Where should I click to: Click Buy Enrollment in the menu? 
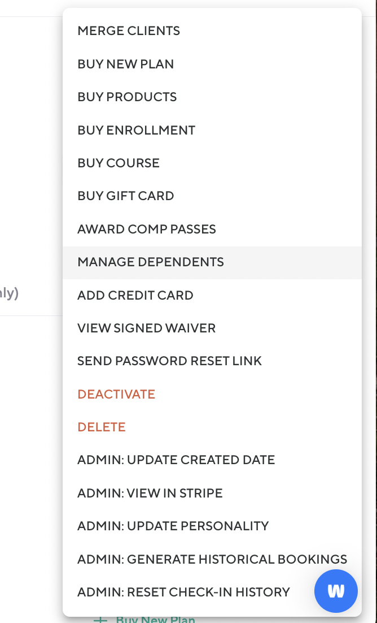[136, 130]
